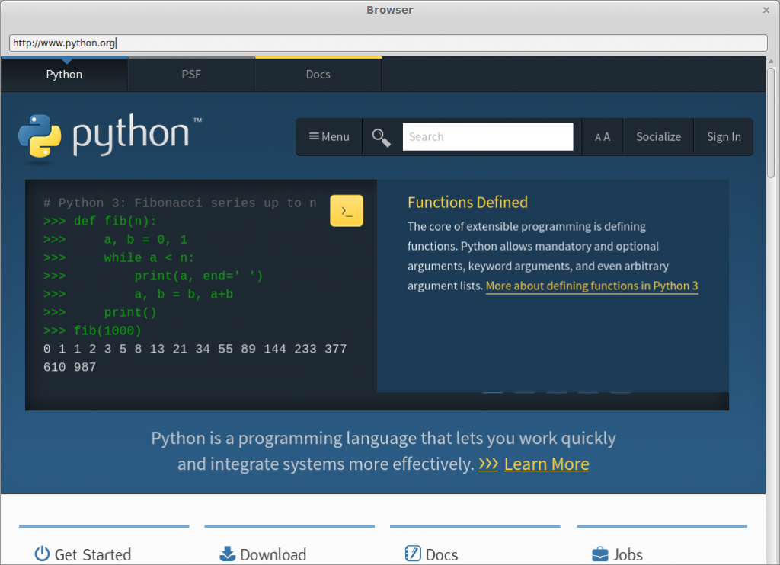Click the Get Started power icon
The image size is (780, 565).
43,554
